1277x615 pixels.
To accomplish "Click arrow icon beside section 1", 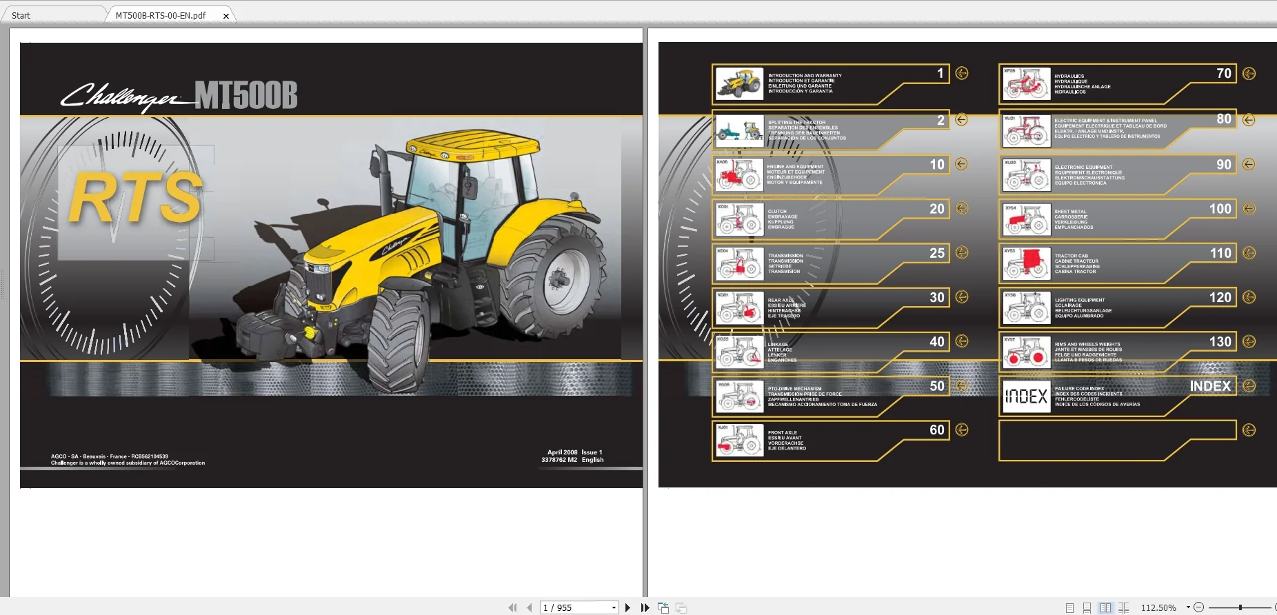I will click(x=962, y=73).
